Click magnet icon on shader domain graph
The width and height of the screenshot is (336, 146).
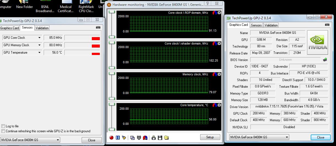pyautogui.click(x=215, y=43)
